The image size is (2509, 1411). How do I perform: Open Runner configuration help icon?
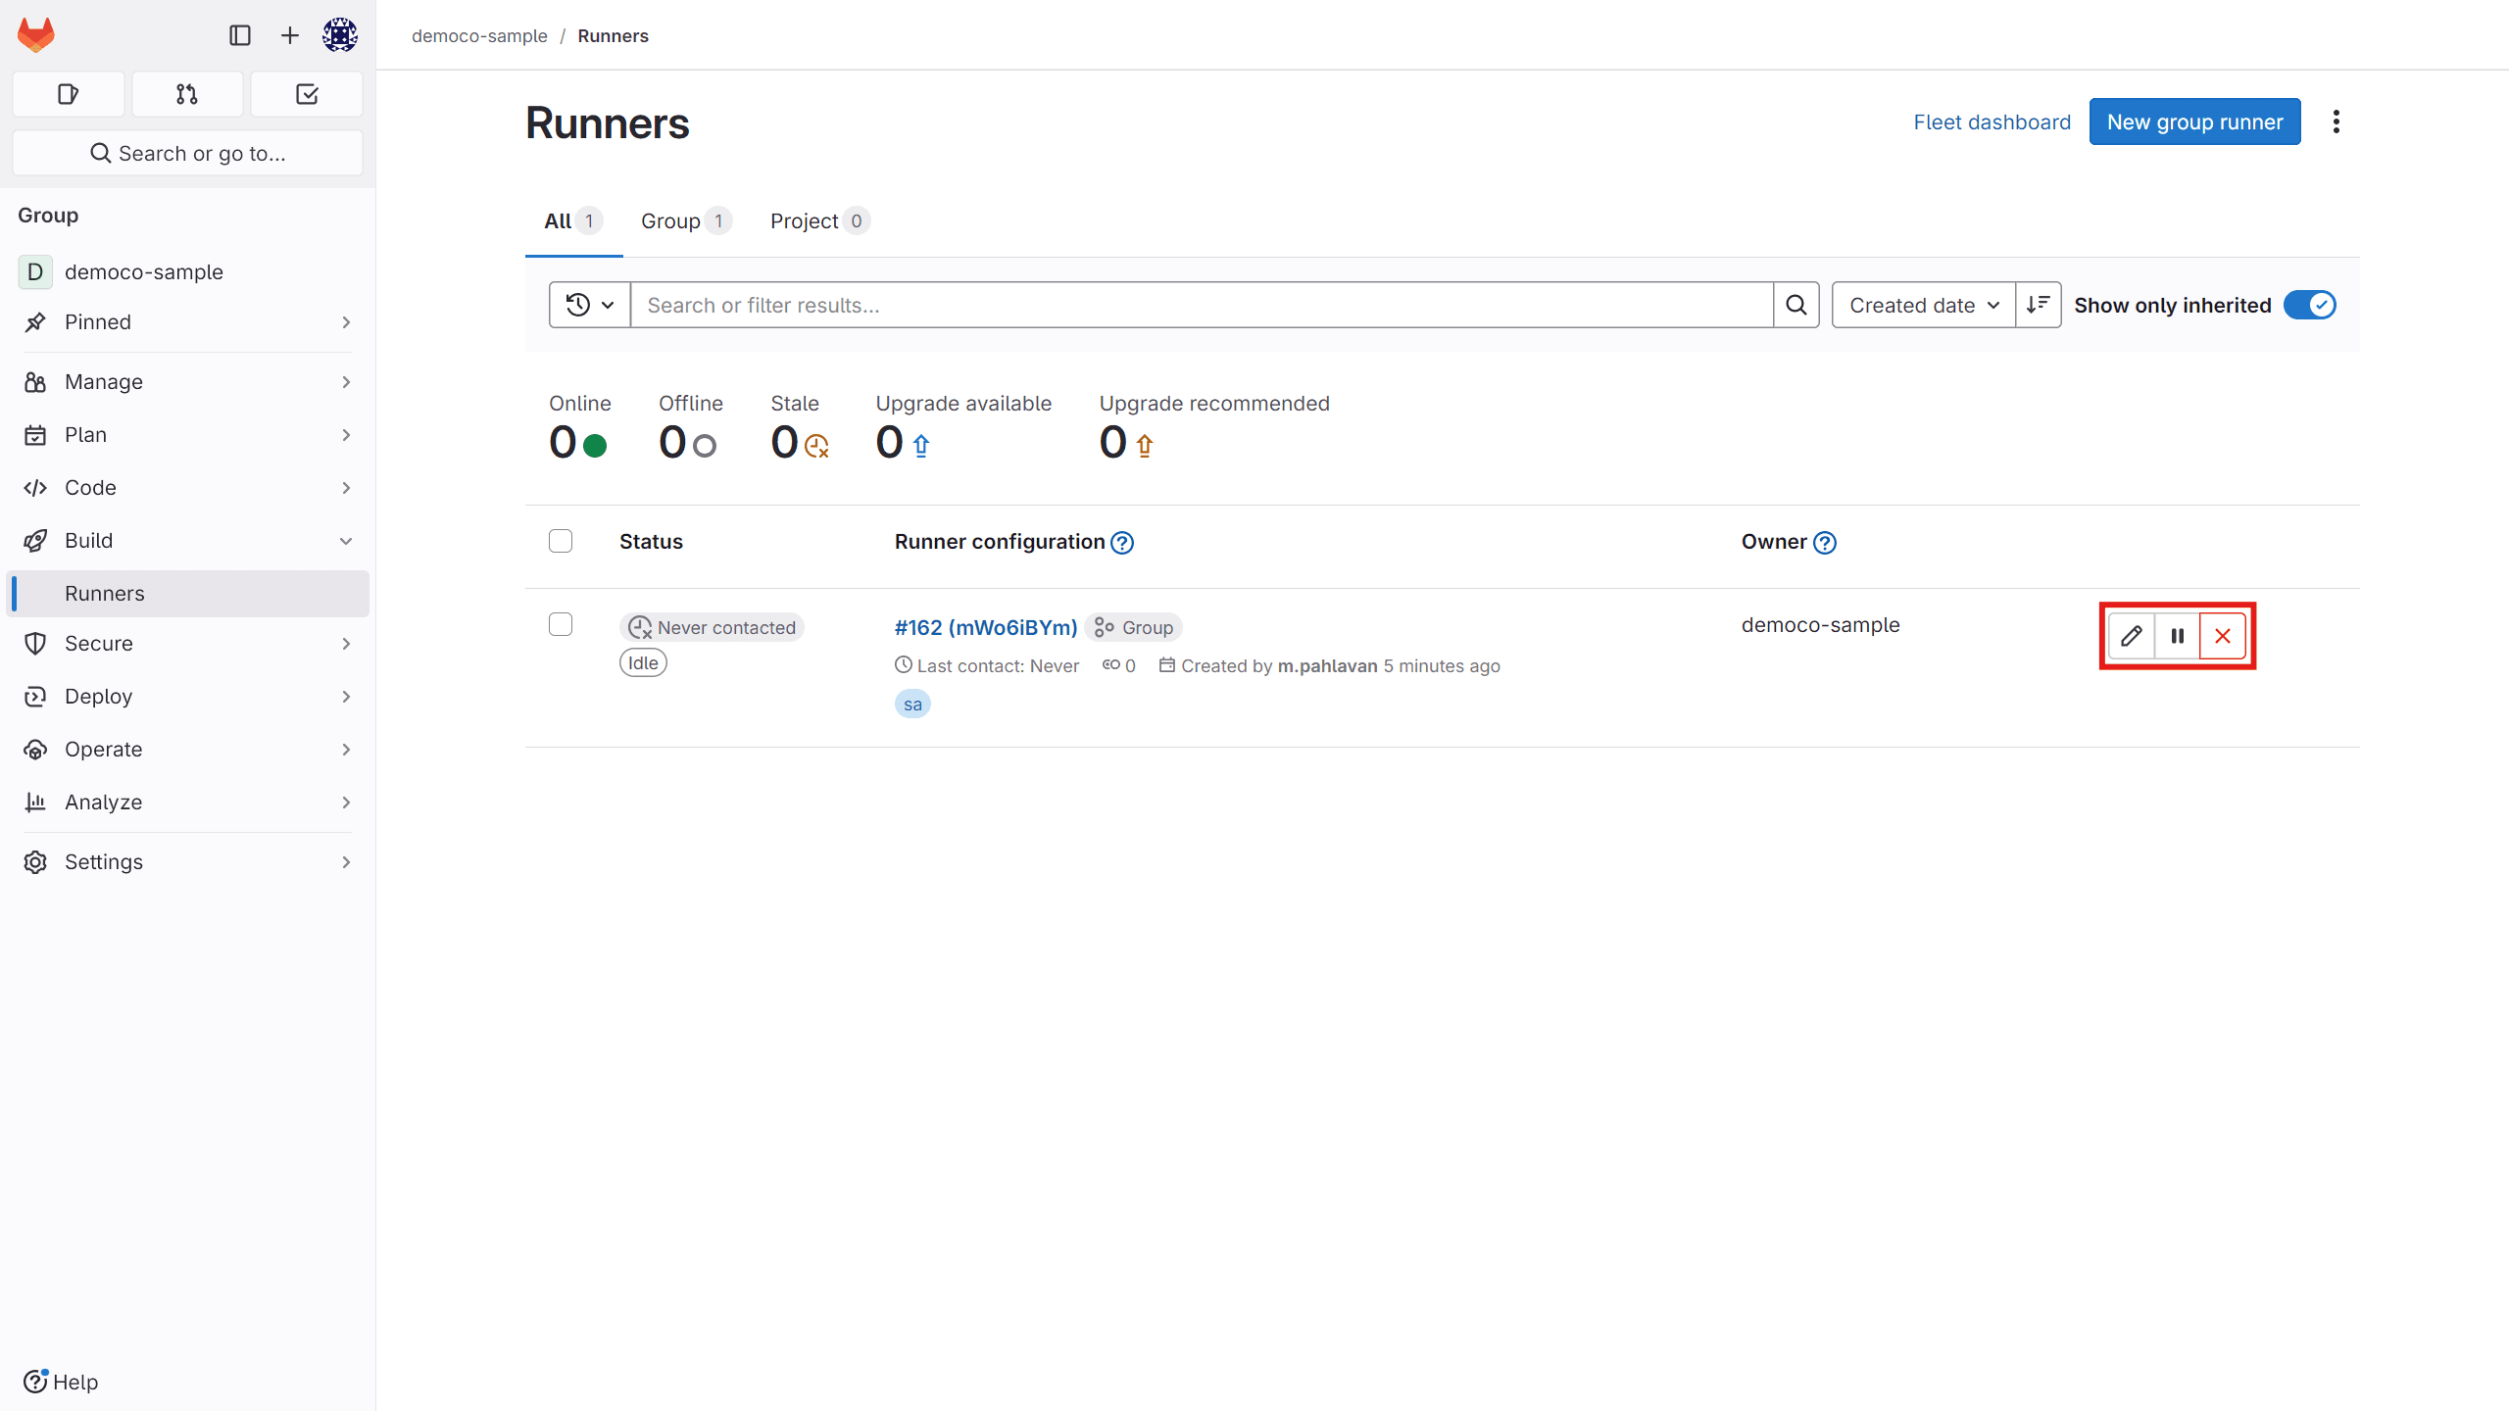point(1122,543)
